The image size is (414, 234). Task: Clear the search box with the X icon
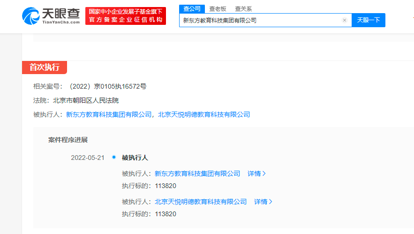[345, 20]
